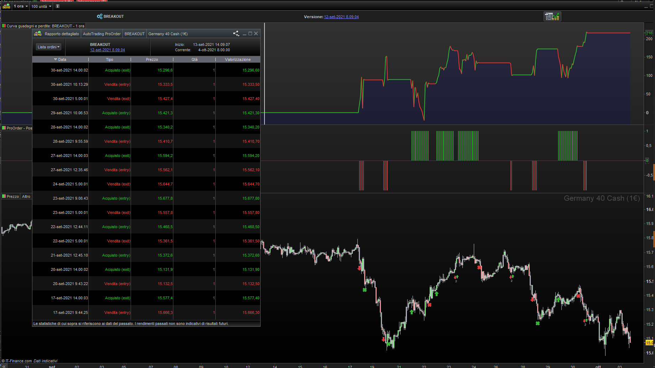Click the valuation cell 15.677,80

251,198
